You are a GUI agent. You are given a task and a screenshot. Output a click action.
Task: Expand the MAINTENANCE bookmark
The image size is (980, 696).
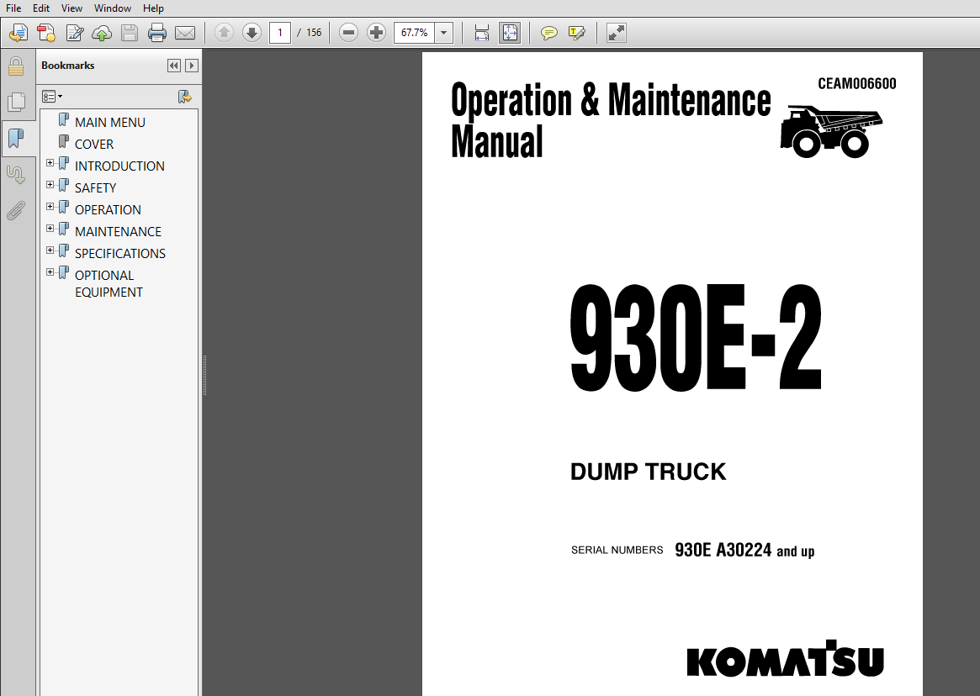50,229
